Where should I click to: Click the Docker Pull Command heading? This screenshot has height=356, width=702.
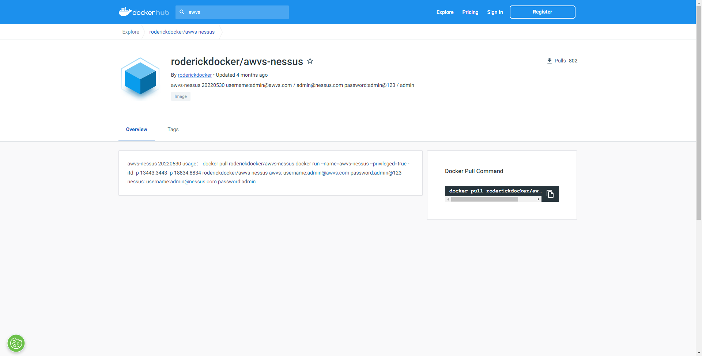pos(474,171)
